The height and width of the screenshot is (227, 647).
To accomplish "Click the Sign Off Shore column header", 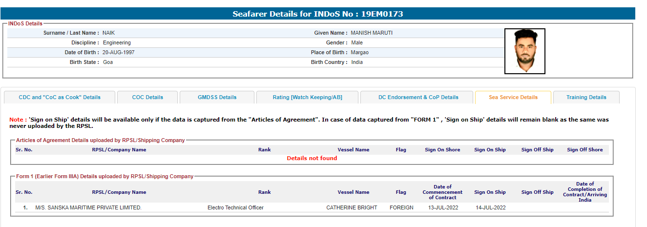I will [584, 150].
